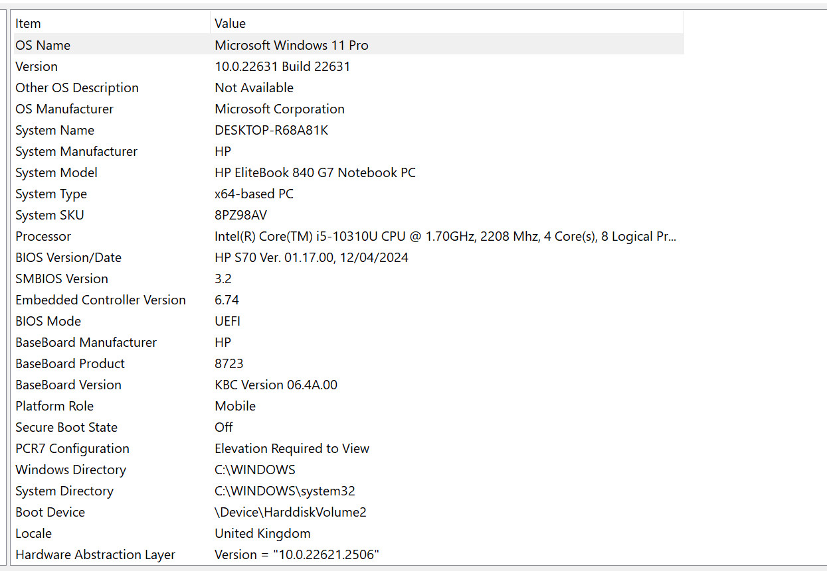Select the System Name row
827x571 pixels.
349,130
